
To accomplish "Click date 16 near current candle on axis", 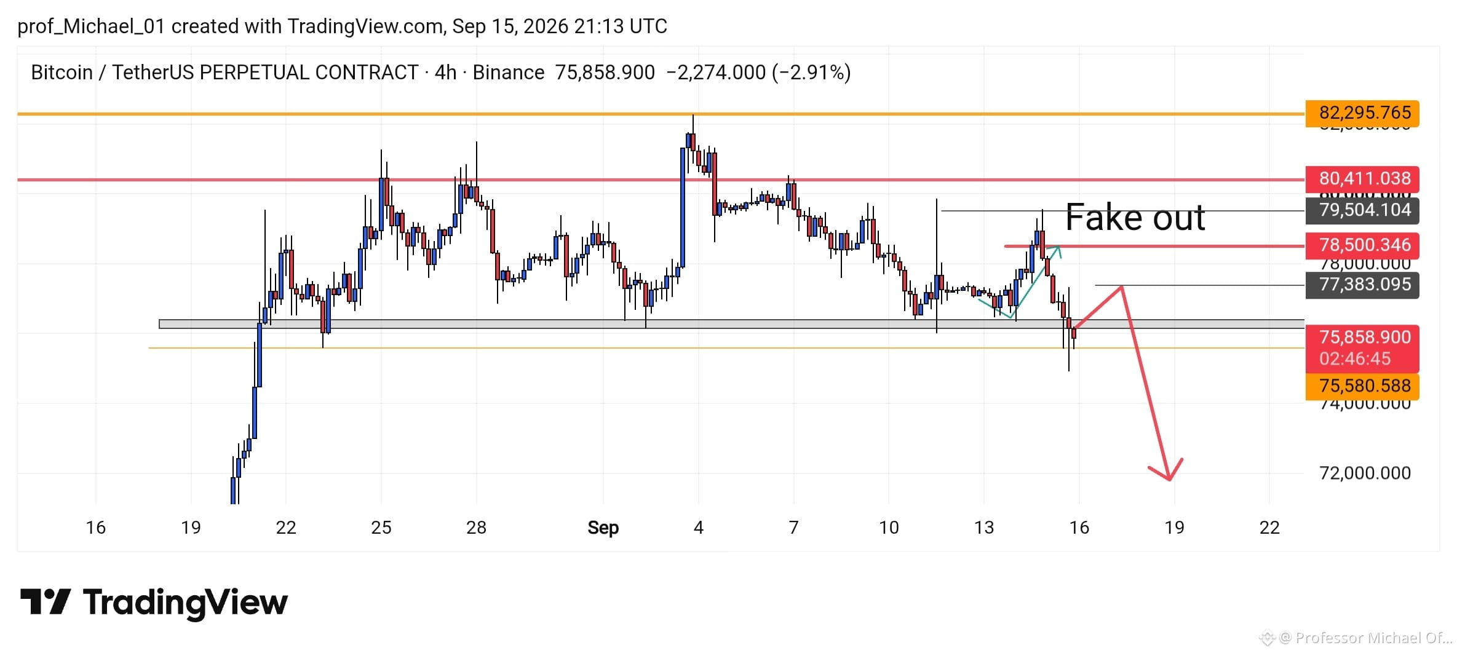I will (1079, 528).
